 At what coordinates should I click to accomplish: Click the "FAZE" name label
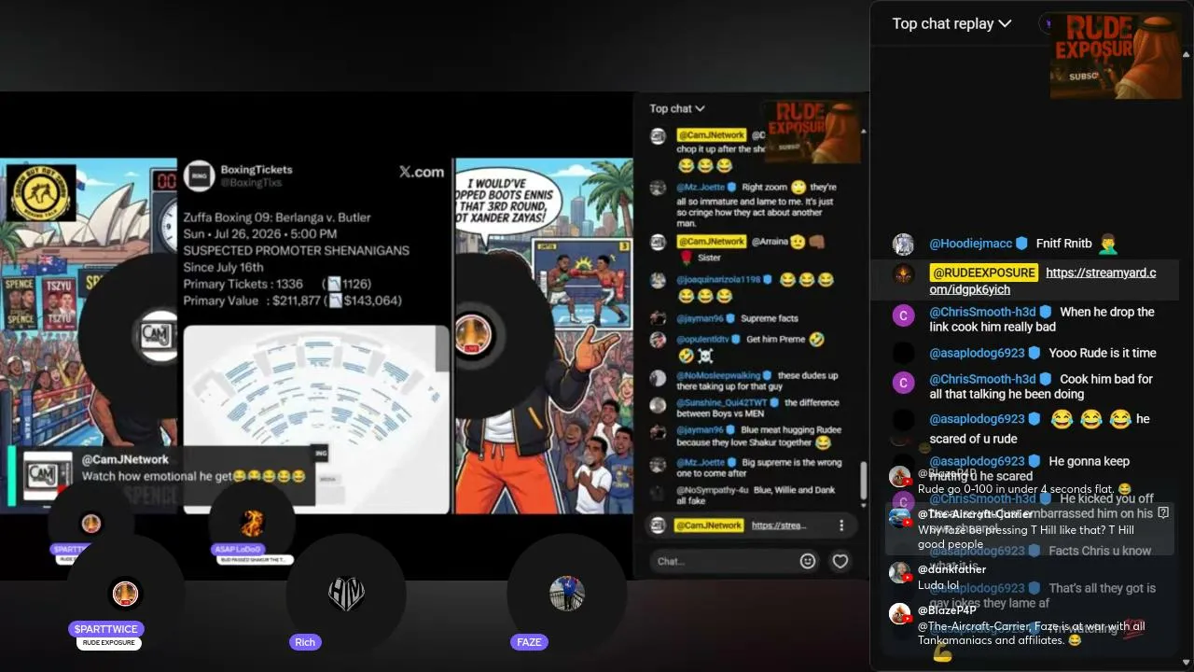click(529, 642)
